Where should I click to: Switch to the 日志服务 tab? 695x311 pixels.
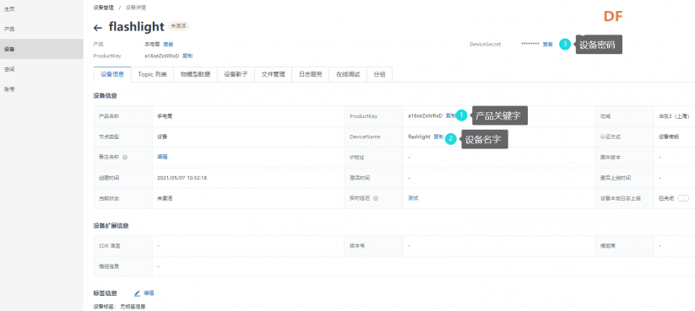310,74
